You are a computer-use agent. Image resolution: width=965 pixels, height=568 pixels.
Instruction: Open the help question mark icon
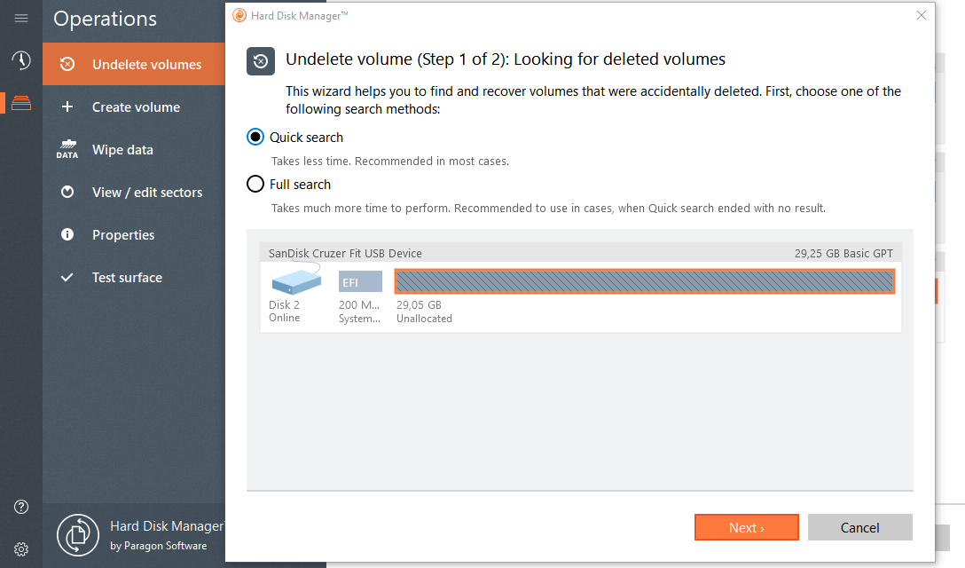(21, 507)
